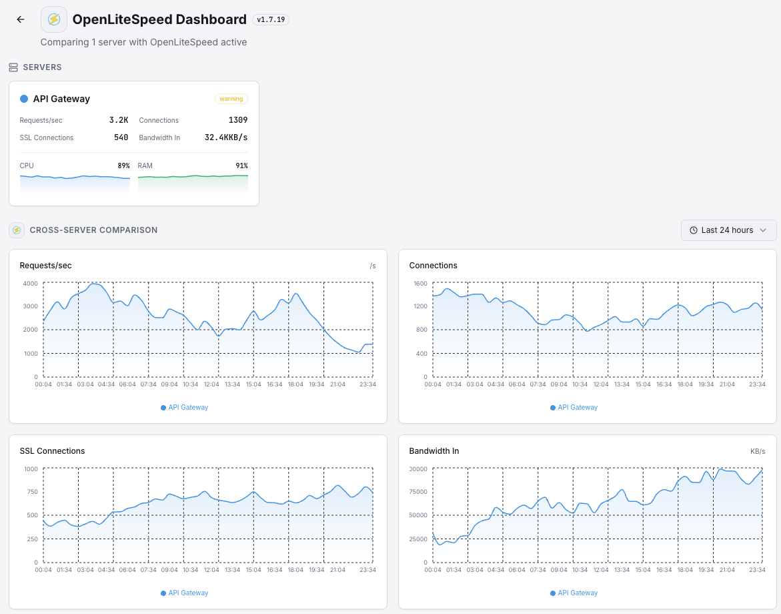Click the blue status dot beside API Gateway
The image size is (781, 614).
click(x=23, y=99)
